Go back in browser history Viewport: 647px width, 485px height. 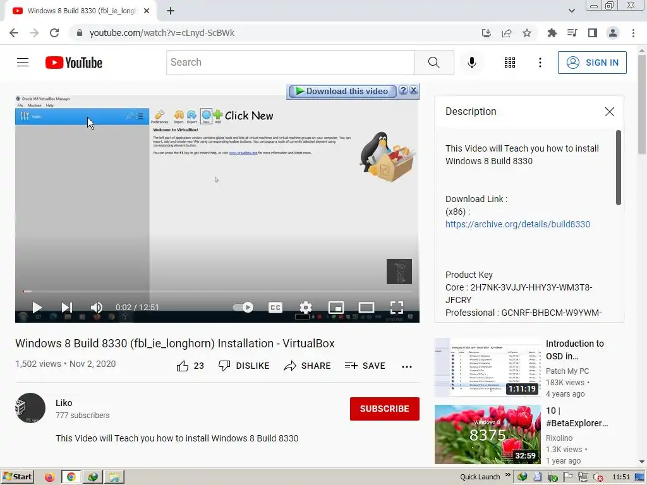(14, 33)
